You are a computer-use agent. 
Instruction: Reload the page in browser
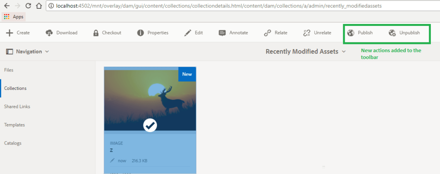click(28, 6)
